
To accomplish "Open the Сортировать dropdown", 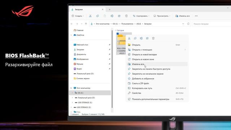I will [141, 16].
